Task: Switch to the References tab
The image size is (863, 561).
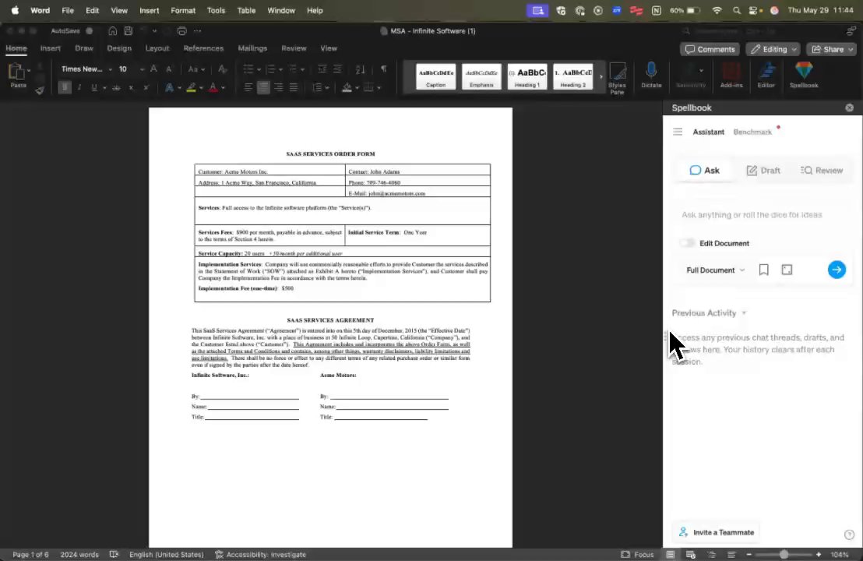Action: click(x=203, y=48)
